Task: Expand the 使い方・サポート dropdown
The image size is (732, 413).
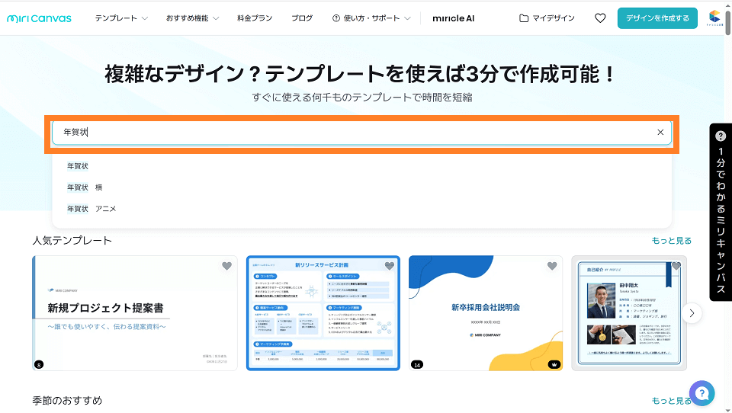Action: 371,18
